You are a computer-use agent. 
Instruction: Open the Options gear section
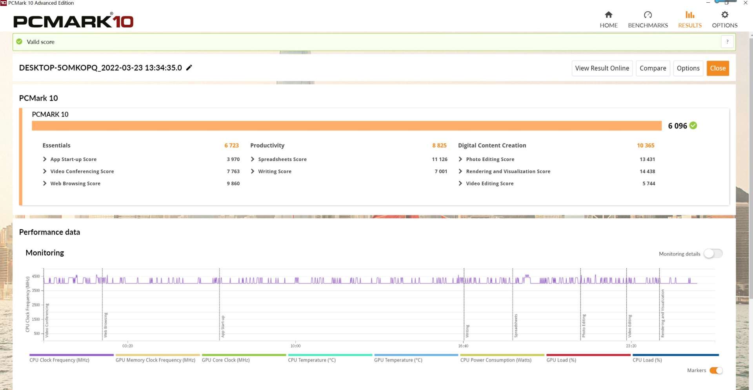coord(724,20)
